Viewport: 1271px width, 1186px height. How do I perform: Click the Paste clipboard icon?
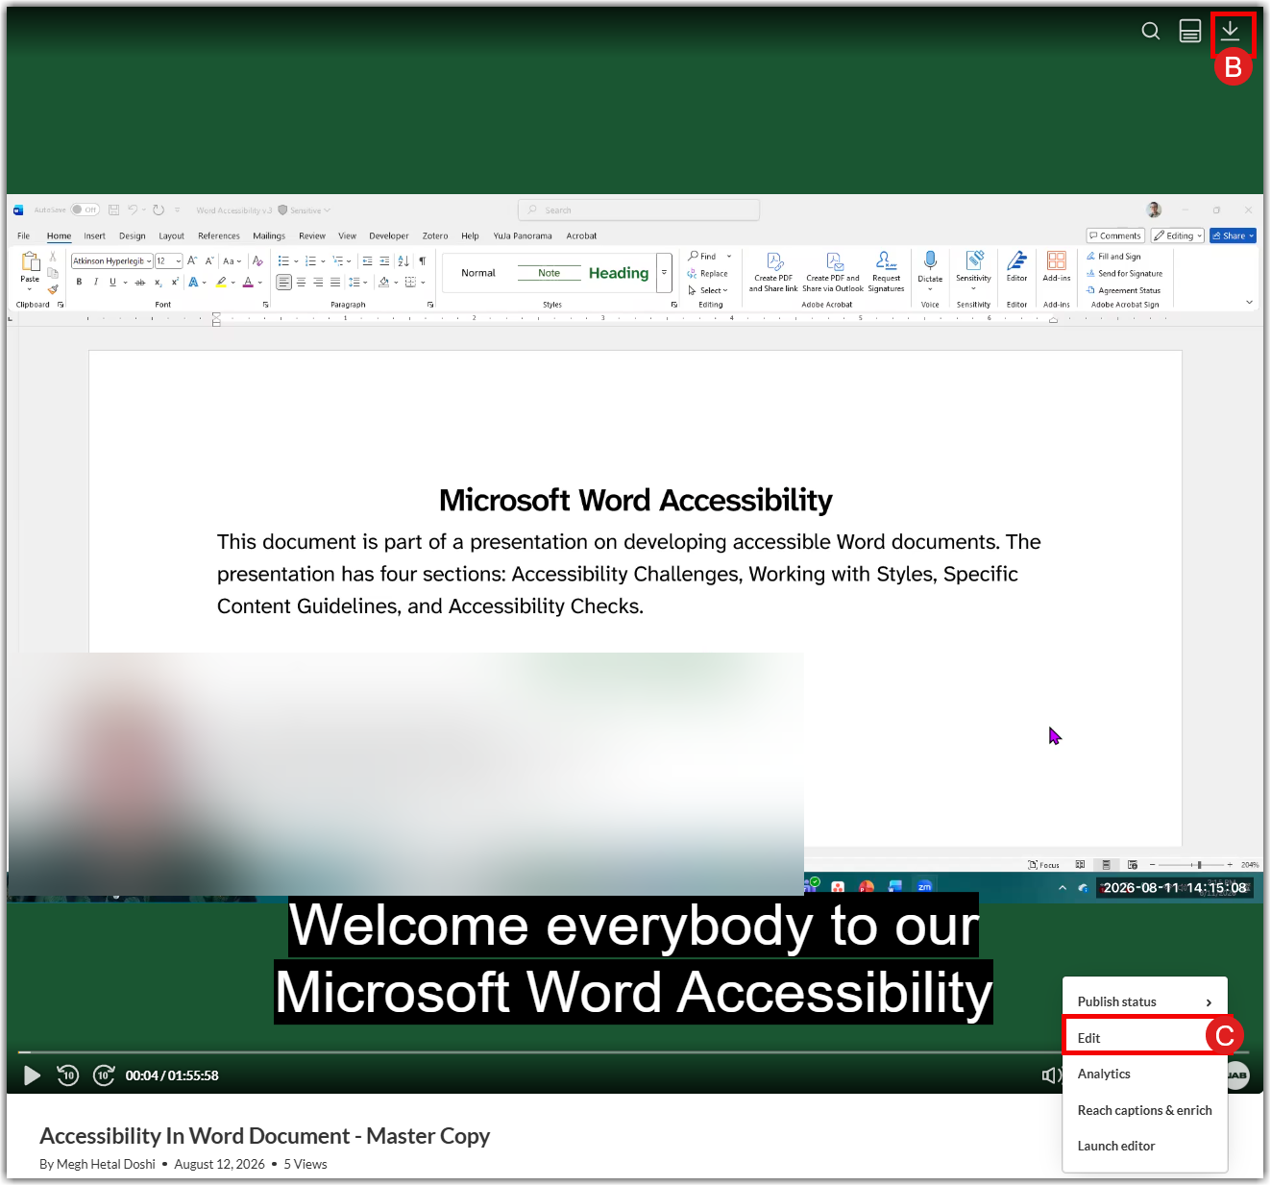pyautogui.click(x=30, y=260)
